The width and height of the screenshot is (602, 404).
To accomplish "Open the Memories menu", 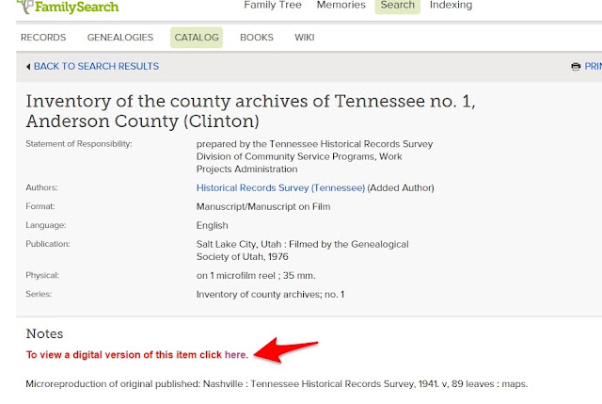I will [x=341, y=5].
